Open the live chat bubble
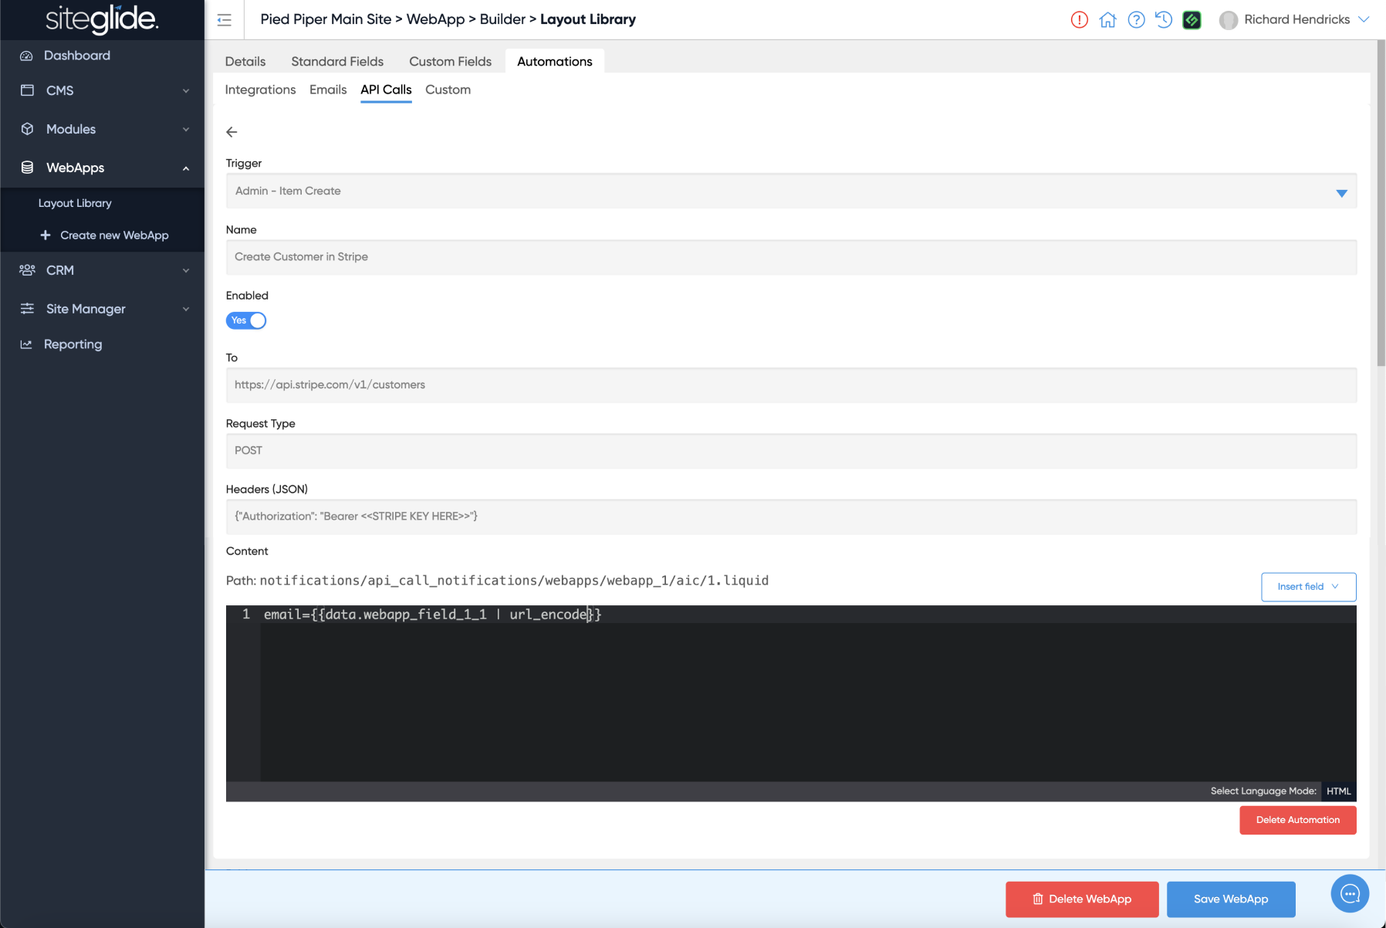1386x928 pixels. pos(1349,893)
